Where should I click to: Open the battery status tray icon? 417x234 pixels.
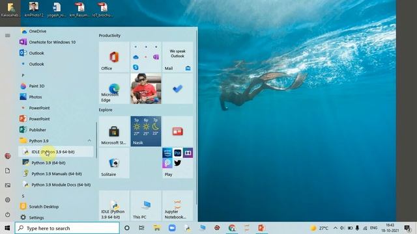(x=350, y=228)
